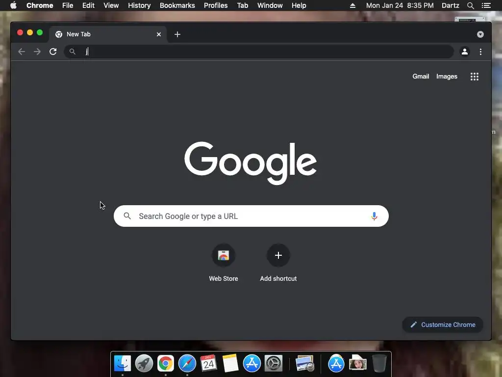Open the Tab menu
Viewport: 502px width, 377px height.
(x=242, y=5)
